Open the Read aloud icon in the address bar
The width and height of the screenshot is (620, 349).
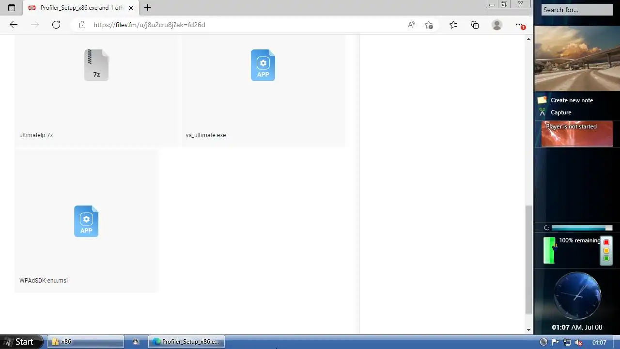[x=411, y=25]
